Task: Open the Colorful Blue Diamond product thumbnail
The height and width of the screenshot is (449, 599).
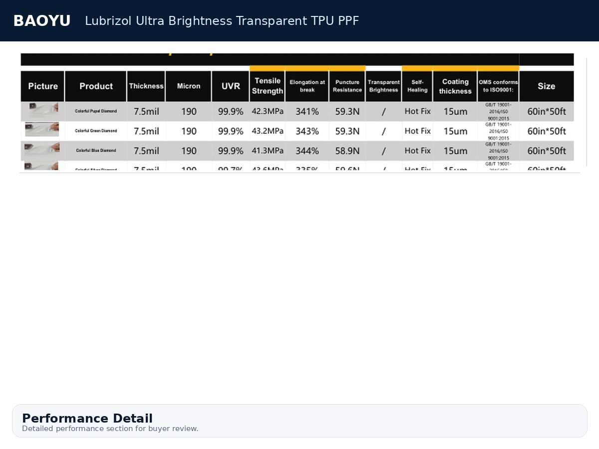Action: pyautogui.click(x=42, y=149)
